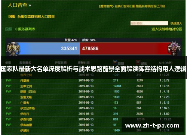Open the server 伊瑟拉

pos(25,131)
